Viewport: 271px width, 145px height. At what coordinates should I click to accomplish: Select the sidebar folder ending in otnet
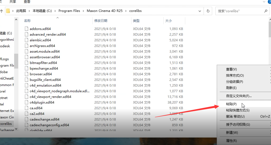pyautogui.click(x=4, y=98)
